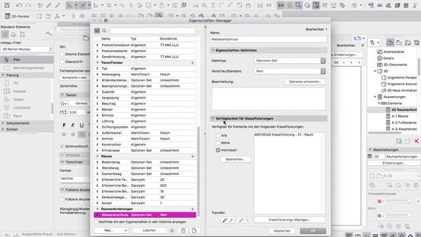Click the magnifier search icon in Eigenschaften-Manager

click(x=104, y=31)
